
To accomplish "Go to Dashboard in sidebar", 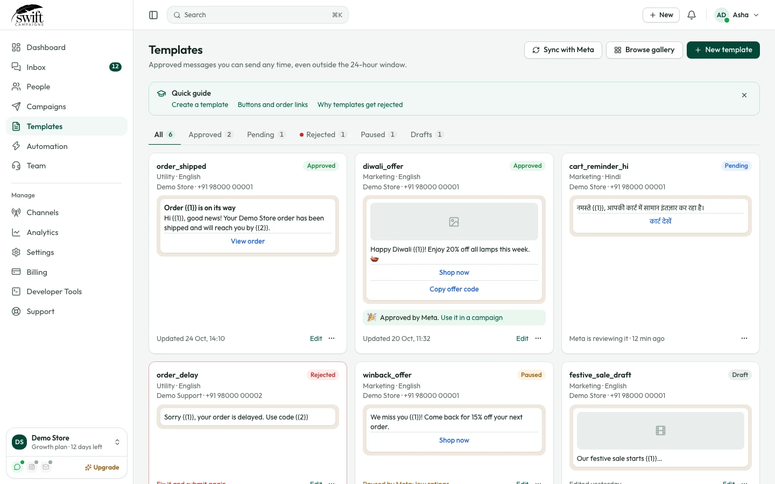I will coord(67,47).
